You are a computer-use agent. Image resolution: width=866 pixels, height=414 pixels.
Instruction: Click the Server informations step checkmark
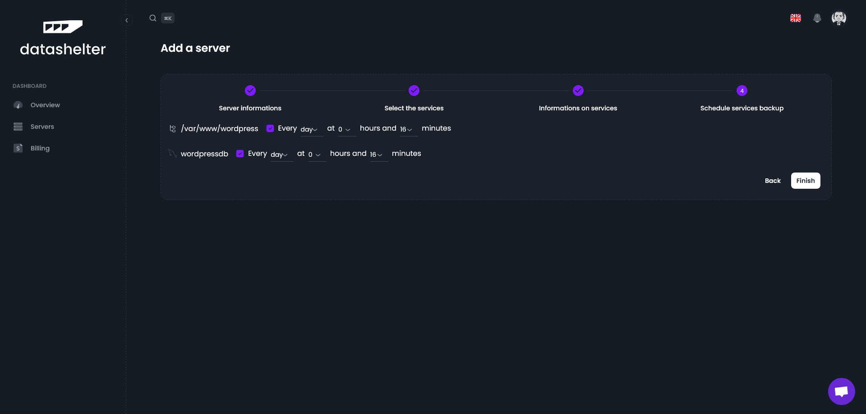click(x=250, y=91)
